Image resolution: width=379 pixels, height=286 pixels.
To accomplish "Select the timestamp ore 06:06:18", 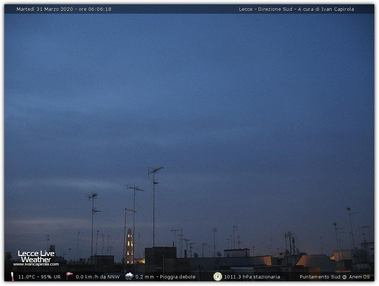I will coord(95,9).
